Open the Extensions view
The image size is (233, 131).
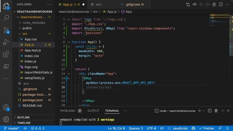(x=6, y=54)
